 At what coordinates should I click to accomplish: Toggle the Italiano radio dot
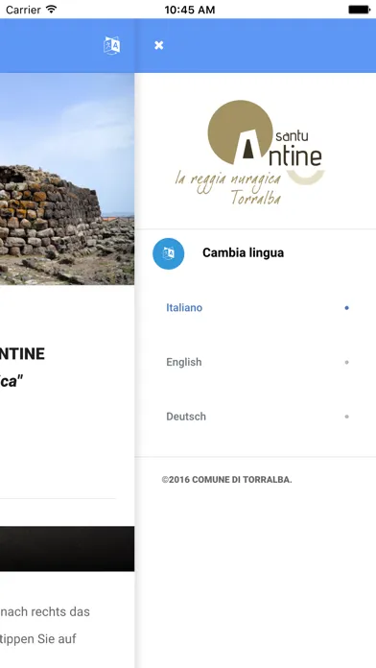pos(346,307)
